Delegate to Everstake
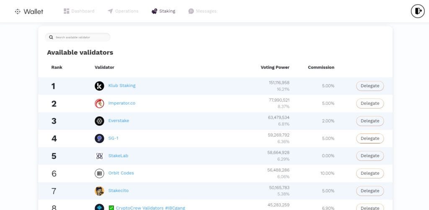The width and height of the screenshot is (429, 210). 370,121
